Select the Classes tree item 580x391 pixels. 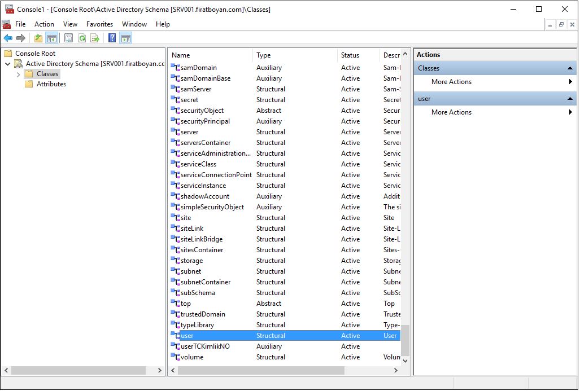click(47, 74)
